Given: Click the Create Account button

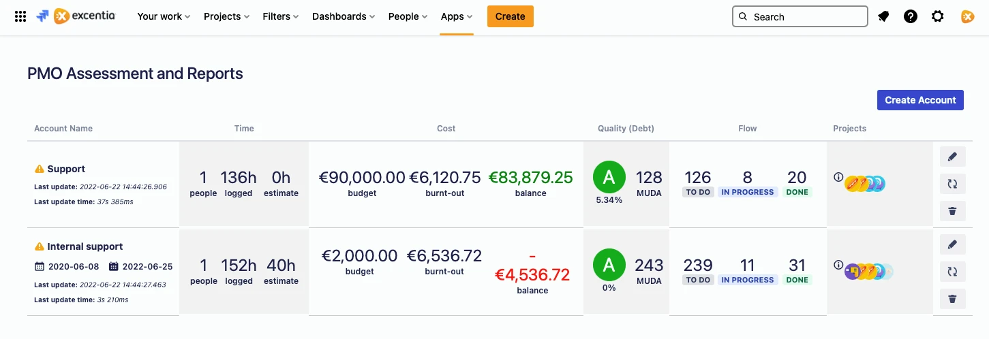Looking at the screenshot, I should (x=920, y=100).
